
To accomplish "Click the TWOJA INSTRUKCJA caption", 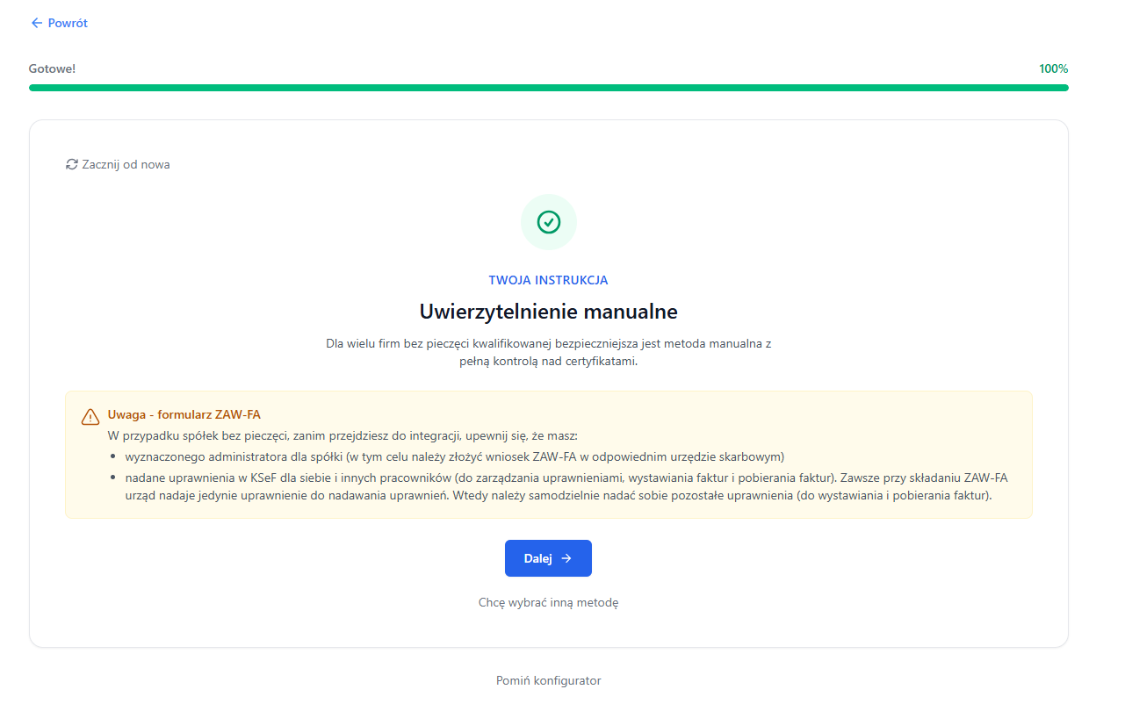I will point(549,280).
